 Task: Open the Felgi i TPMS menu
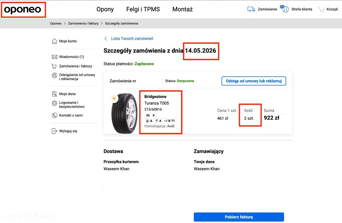point(143,9)
